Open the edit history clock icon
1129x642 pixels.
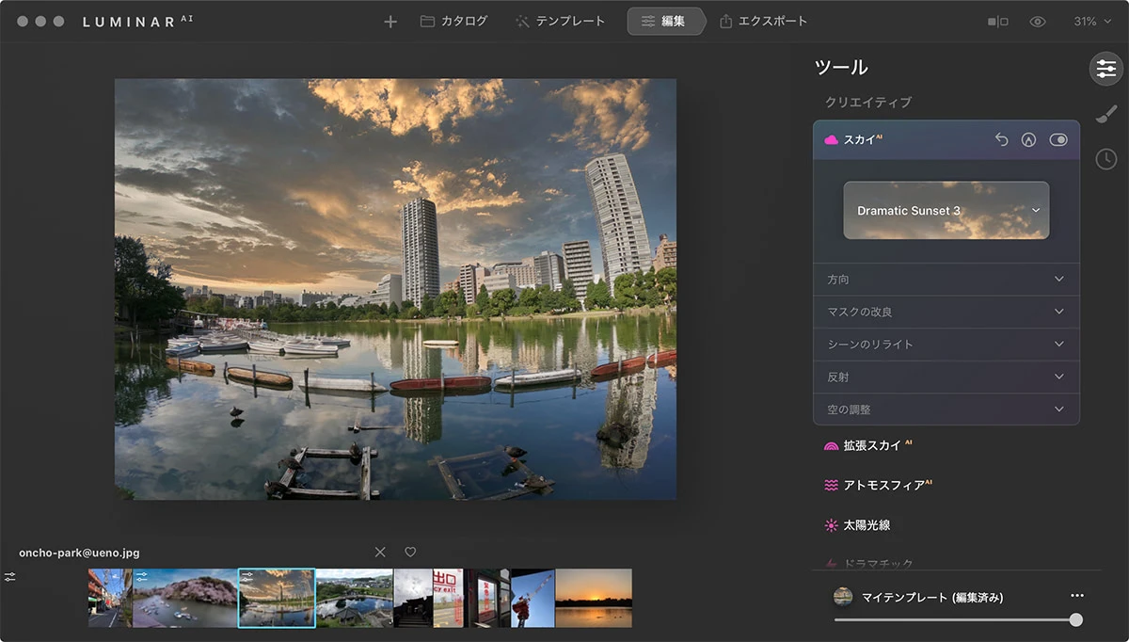[x=1106, y=159]
